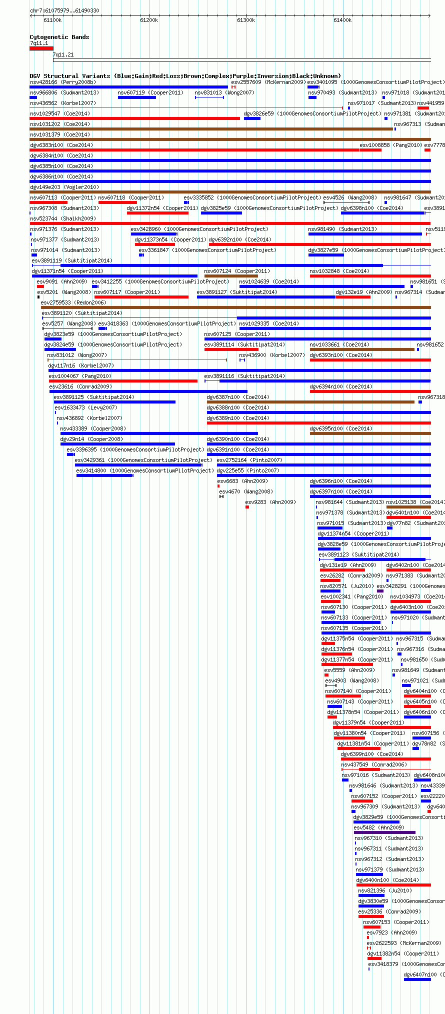Click the nsv607113 (Cooper2011) variant label
Image resolution: width=445 pixels, height=1014 pixels.
coord(63,197)
